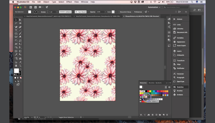215x123 pixels.
Task: Switch swatches to thumbnail grid view
Action: pos(169,87)
